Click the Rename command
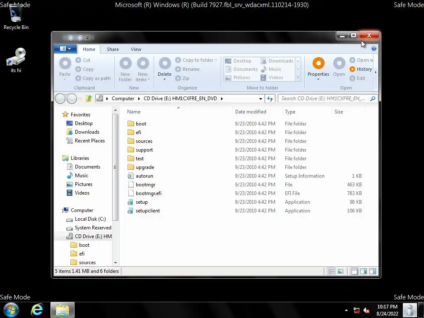Screen dimensions: 424x318 point(187,69)
